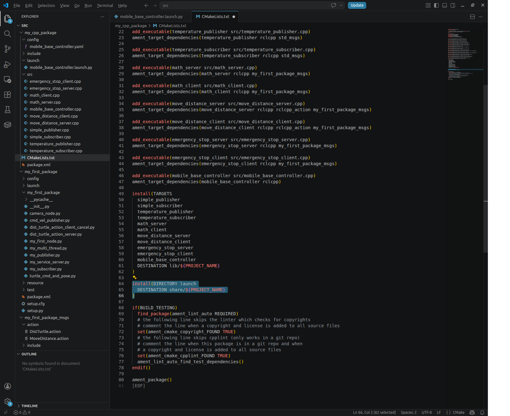Click the editor vertical scrollbar
The image size is (510, 416).
(x=486, y=169)
